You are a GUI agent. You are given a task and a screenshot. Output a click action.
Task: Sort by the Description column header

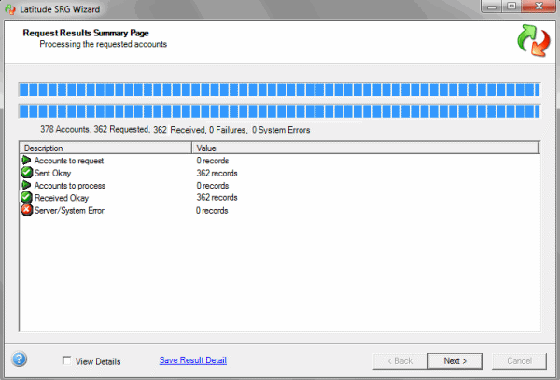tap(105, 148)
